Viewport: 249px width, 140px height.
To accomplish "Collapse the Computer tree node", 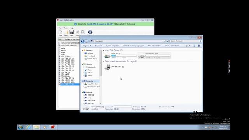I will tap(82, 81).
